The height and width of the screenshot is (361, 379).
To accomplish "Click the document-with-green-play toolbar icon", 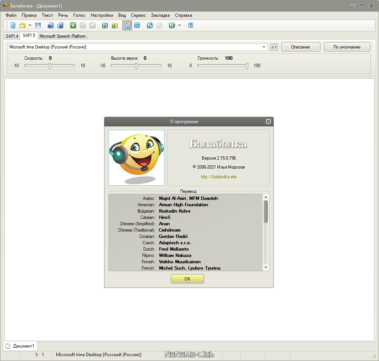I will [105, 25].
